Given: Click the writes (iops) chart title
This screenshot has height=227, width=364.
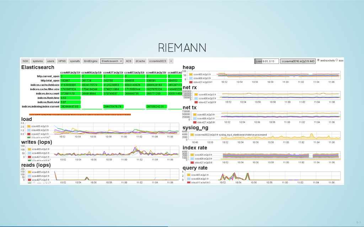Looking at the screenshot, I should [37, 142].
